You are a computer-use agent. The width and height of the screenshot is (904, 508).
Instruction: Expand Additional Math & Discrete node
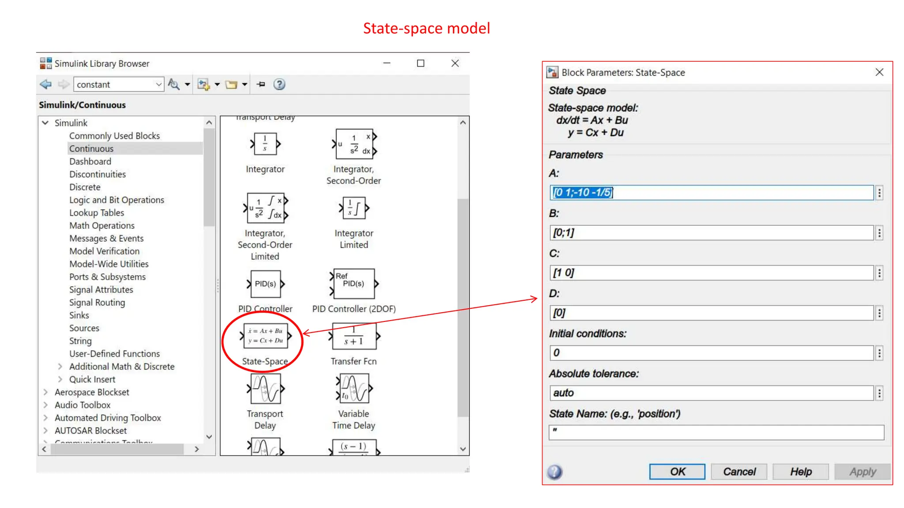click(60, 366)
